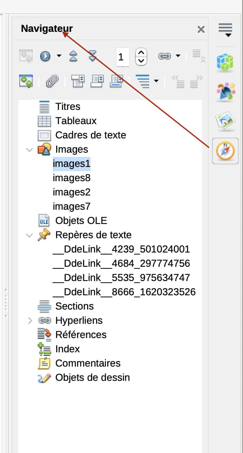Open the Navigate By dropdown arrow
This screenshot has width=243, height=453.
coord(59,56)
